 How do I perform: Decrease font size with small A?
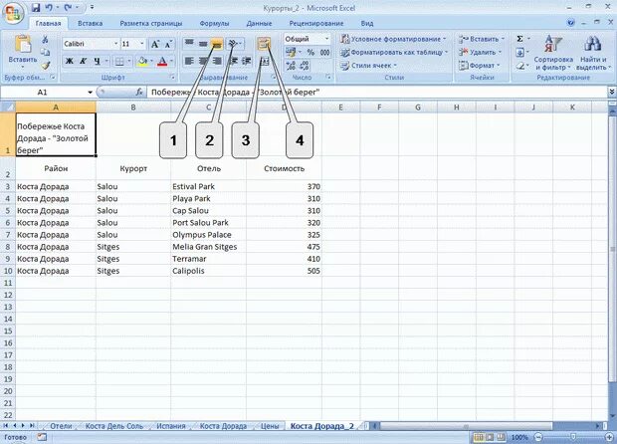[168, 44]
